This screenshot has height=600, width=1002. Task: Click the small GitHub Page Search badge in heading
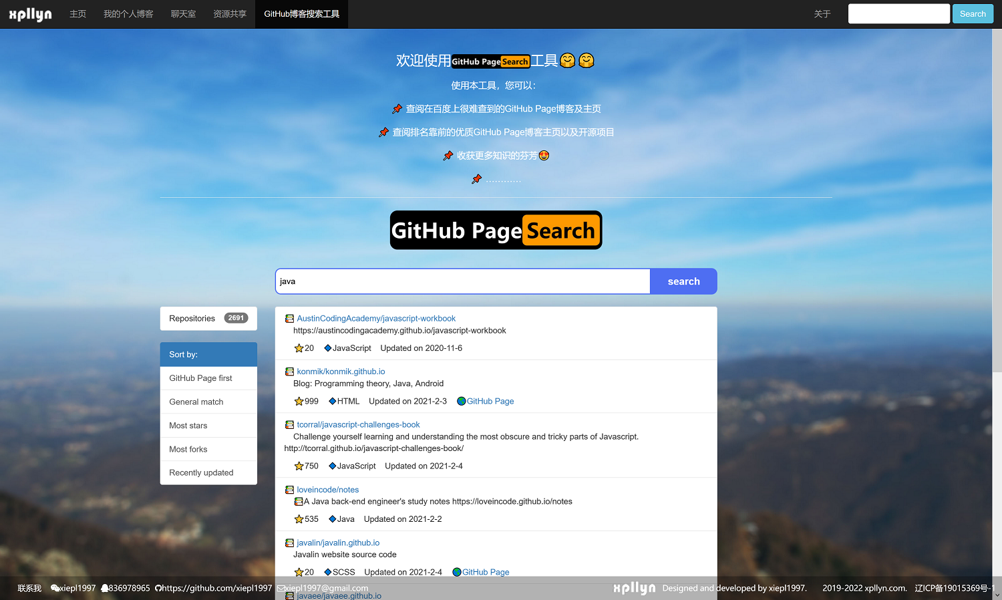tap(490, 61)
